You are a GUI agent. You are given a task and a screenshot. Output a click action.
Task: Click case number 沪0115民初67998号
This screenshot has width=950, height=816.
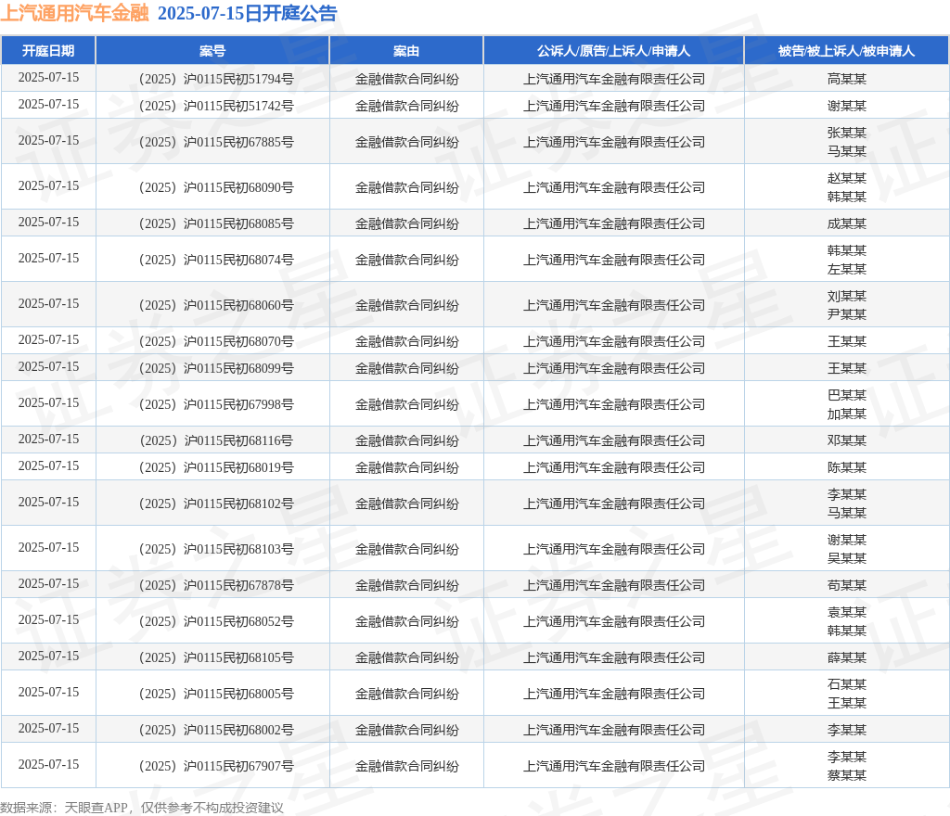click(238, 404)
